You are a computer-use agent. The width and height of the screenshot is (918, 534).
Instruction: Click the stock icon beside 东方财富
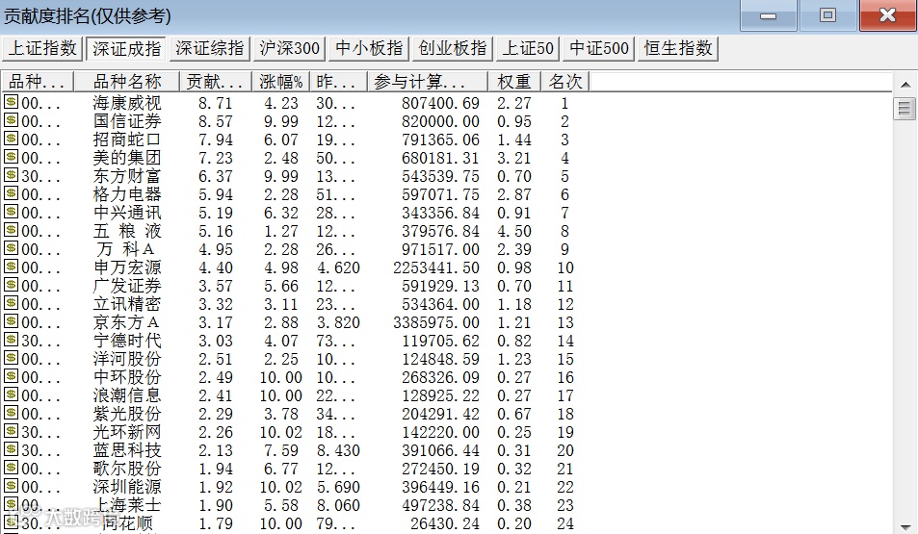pyautogui.click(x=12, y=175)
